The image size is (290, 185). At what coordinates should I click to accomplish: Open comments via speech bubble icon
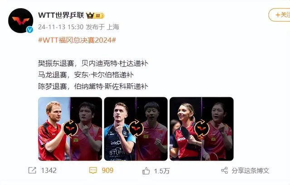(x=93, y=170)
